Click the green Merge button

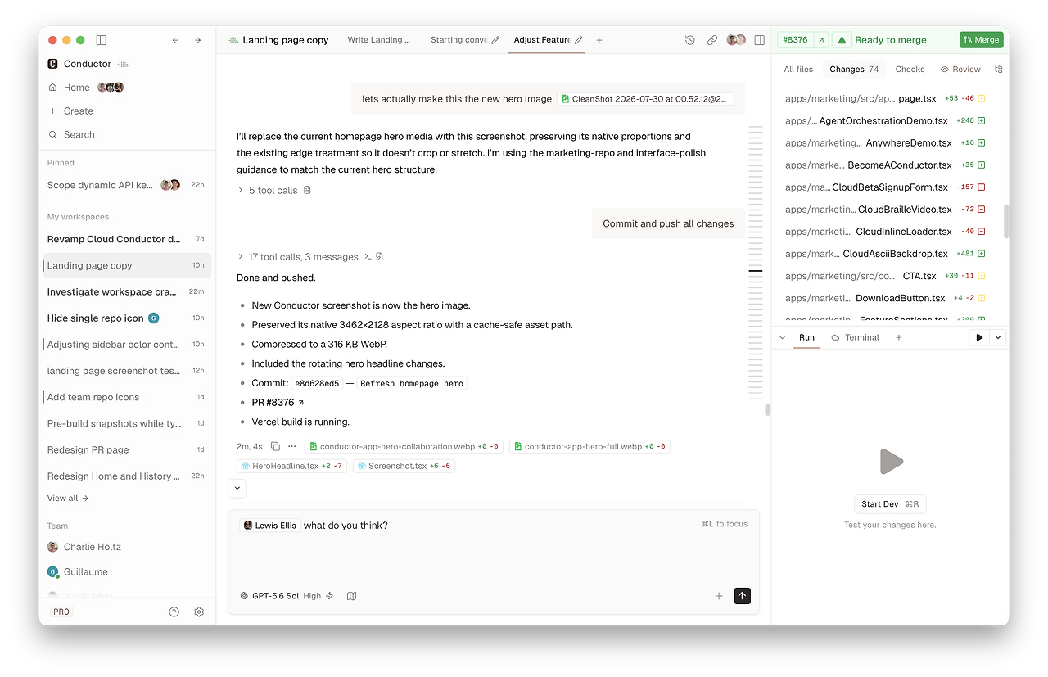982,40
